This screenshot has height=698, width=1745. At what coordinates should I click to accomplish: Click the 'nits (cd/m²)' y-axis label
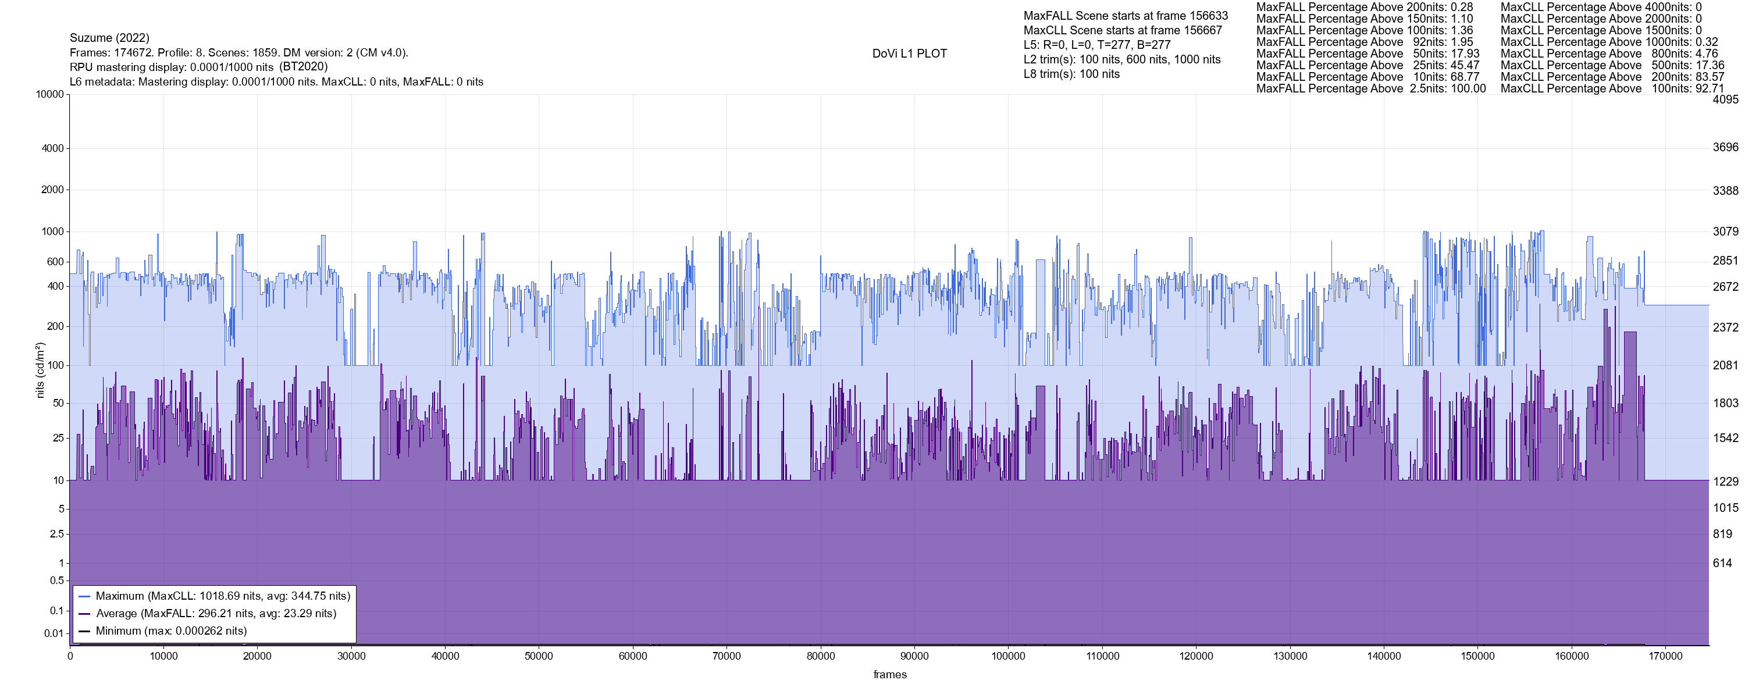[x=40, y=370]
